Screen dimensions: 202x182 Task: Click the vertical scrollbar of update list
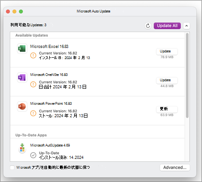[x=187, y=75]
